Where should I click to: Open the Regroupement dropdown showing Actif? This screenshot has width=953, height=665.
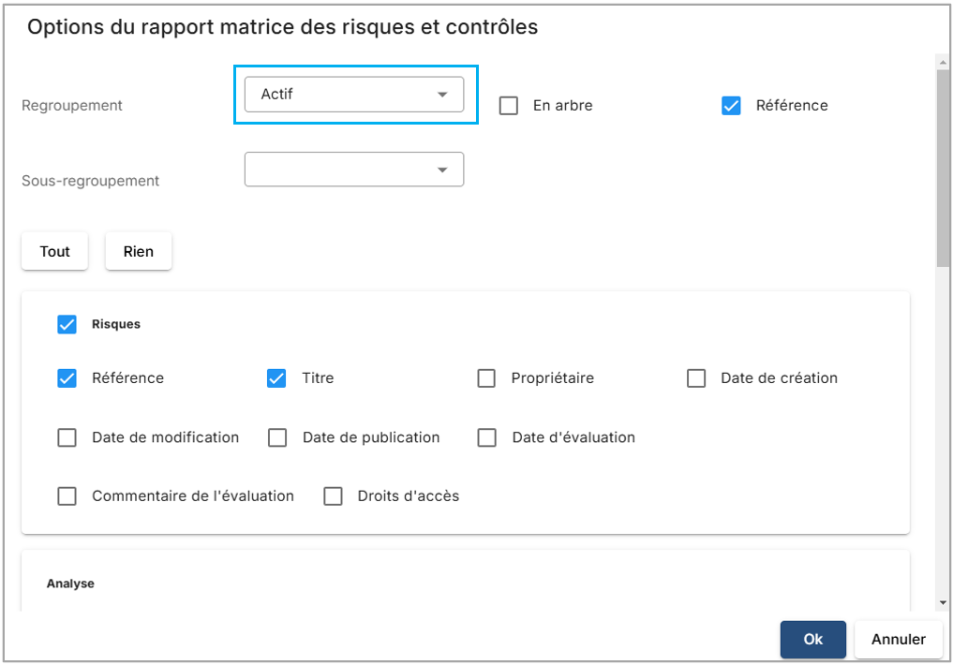pos(353,95)
